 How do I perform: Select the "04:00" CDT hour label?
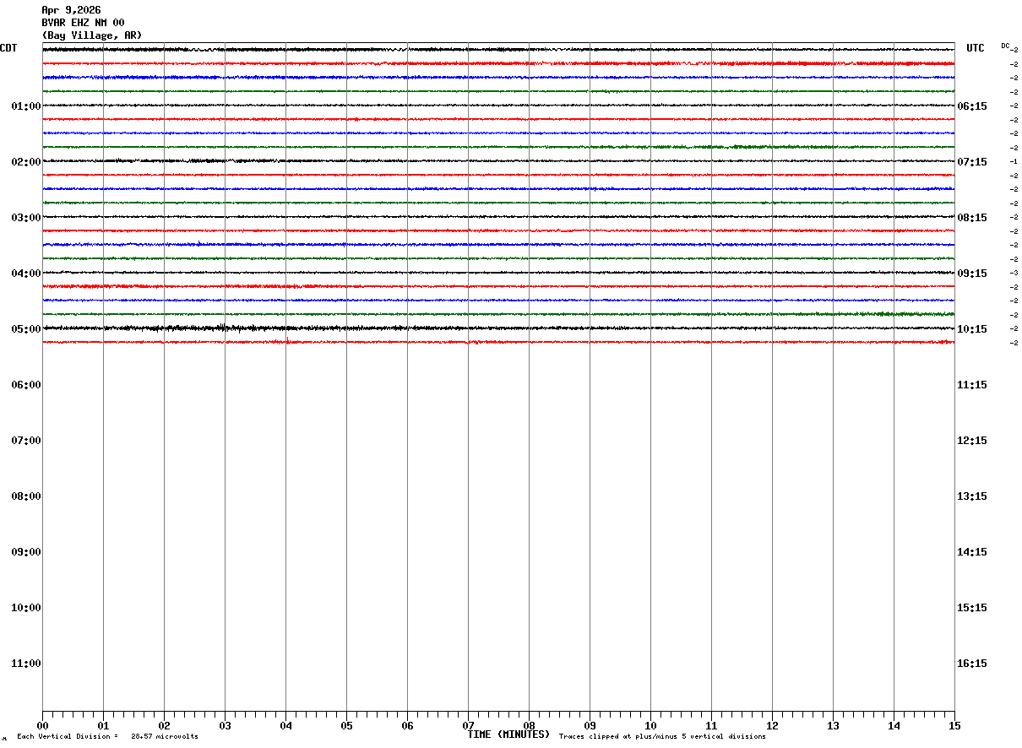[26, 274]
